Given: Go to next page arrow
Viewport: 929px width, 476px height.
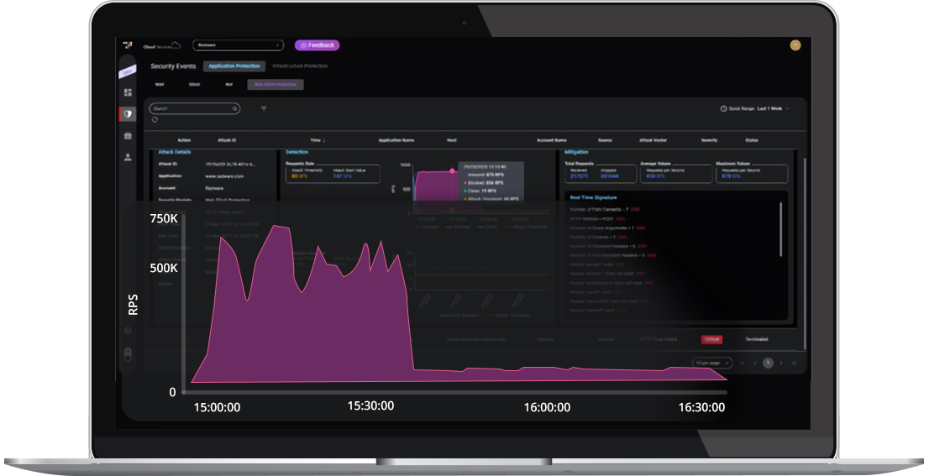Looking at the screenshot, I should 781,363.
